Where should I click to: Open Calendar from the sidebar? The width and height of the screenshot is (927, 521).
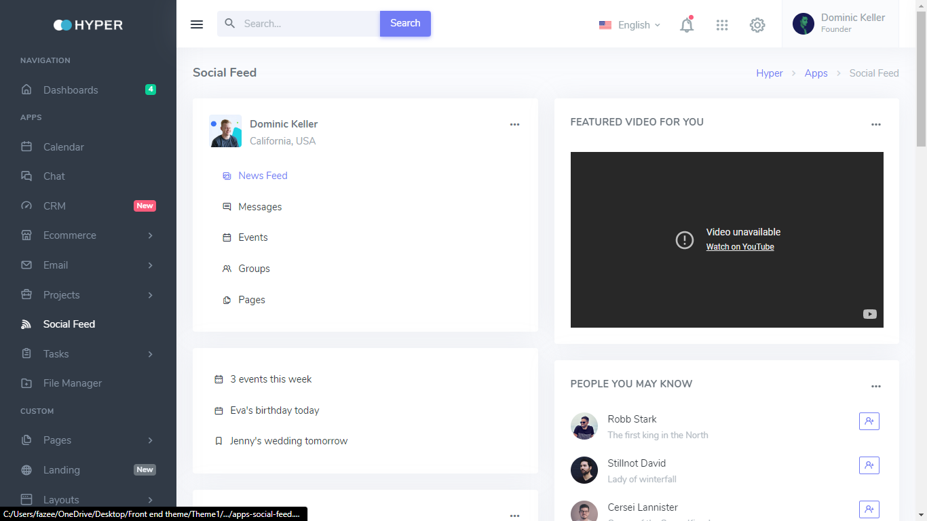(x=64, y=147)
